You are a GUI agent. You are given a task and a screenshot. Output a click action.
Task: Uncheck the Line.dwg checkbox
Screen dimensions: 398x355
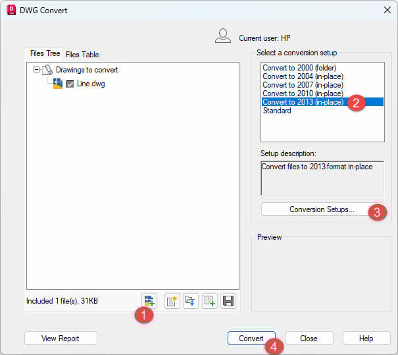coord(70,84)
